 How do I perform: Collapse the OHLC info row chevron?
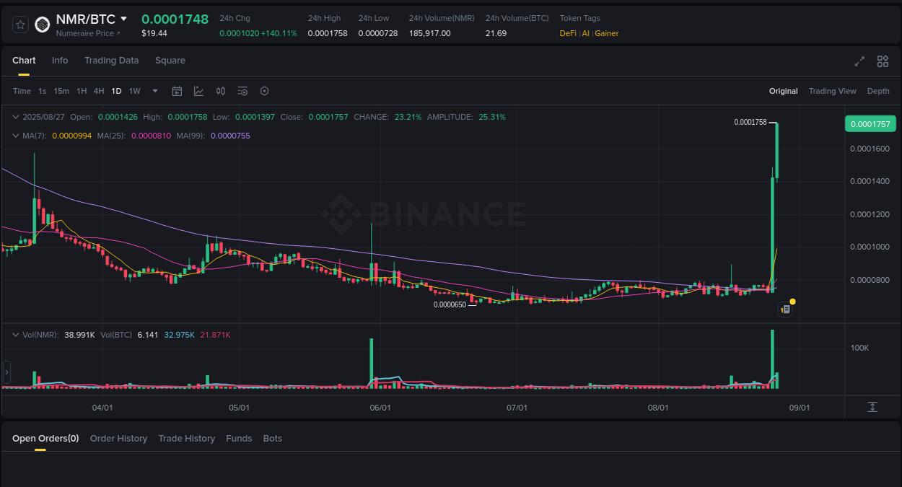point(14,115)
